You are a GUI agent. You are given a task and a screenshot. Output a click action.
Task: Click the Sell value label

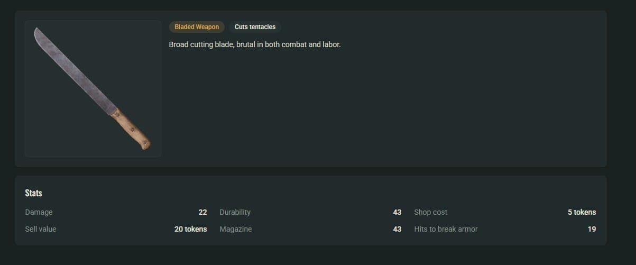point(41,229)
